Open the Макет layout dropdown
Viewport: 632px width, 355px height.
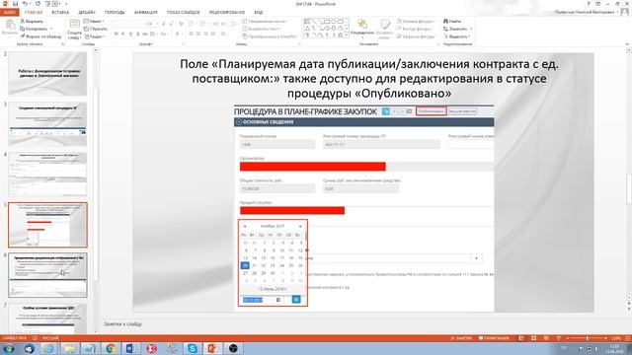[x=94, y=21]
